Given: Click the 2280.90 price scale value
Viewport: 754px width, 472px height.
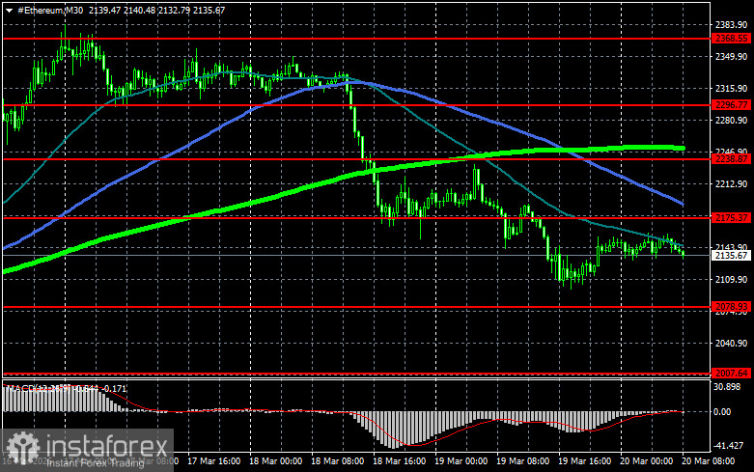Looking at the screenshot, I should tap(732, 120).
